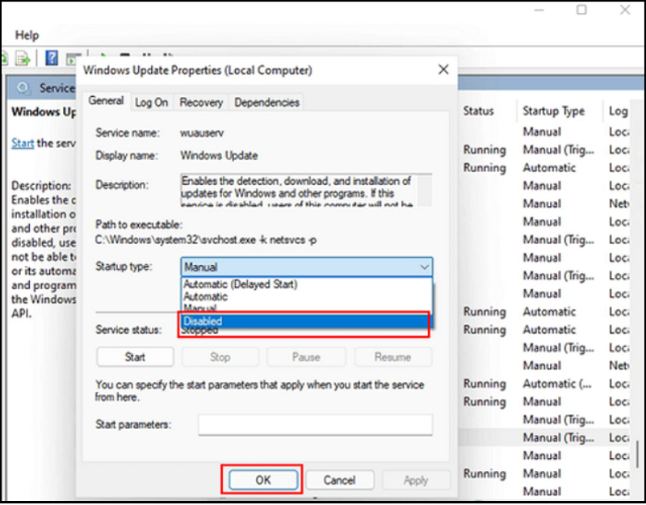This screenshot has height=505, width=646.
Task: Open the Recovery tab
Action: click(201, 103)
